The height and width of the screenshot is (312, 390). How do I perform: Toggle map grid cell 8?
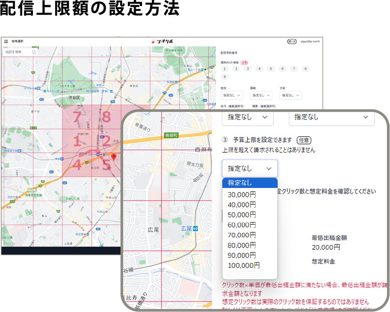pos(107,117)
